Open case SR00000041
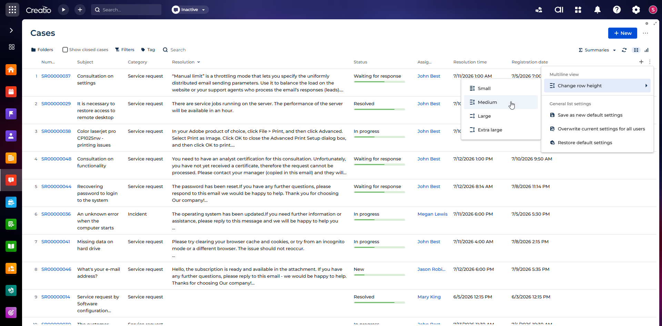 pos(56,241)
